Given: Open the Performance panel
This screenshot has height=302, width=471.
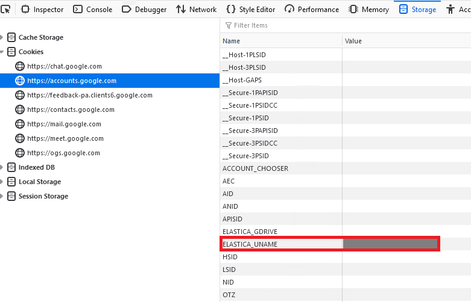Looking at the screenshot, I should [x=312, y=9].
